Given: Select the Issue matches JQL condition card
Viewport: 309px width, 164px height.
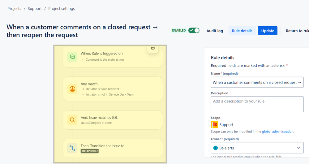Looking at the screenshot, I should click(113, 120).
